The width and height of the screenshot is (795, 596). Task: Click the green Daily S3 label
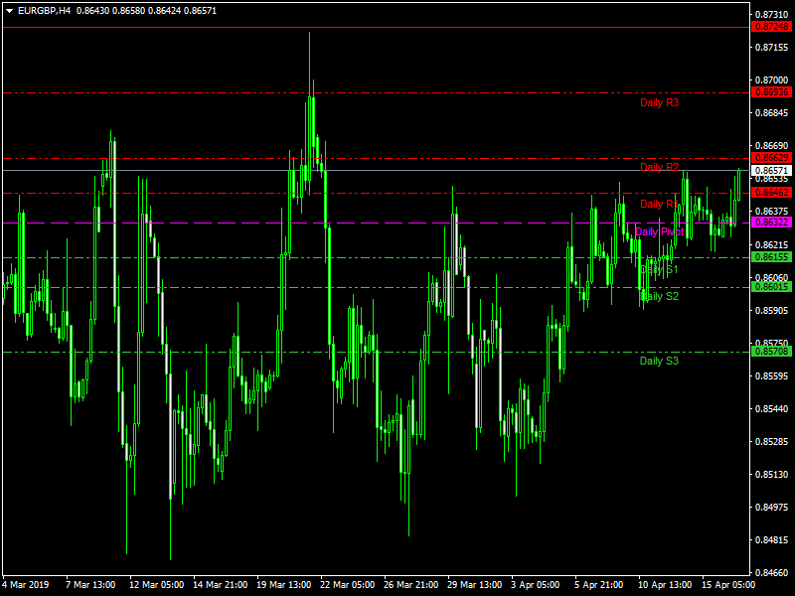[659, 361]
